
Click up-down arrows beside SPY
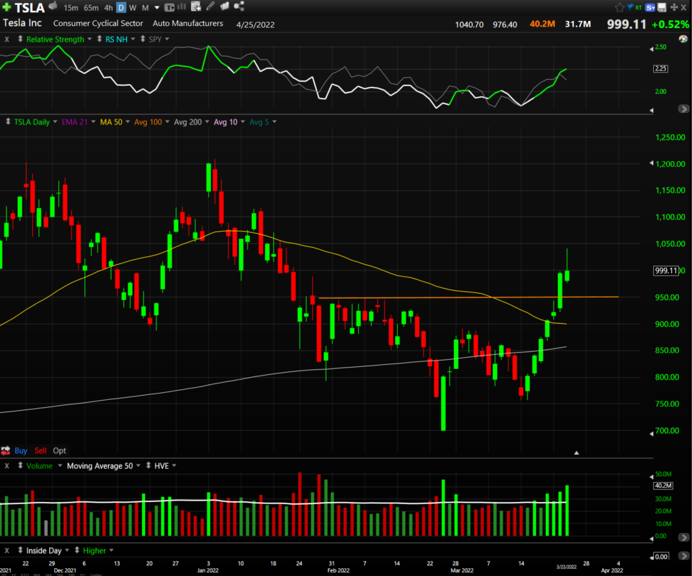coord(143,39)
